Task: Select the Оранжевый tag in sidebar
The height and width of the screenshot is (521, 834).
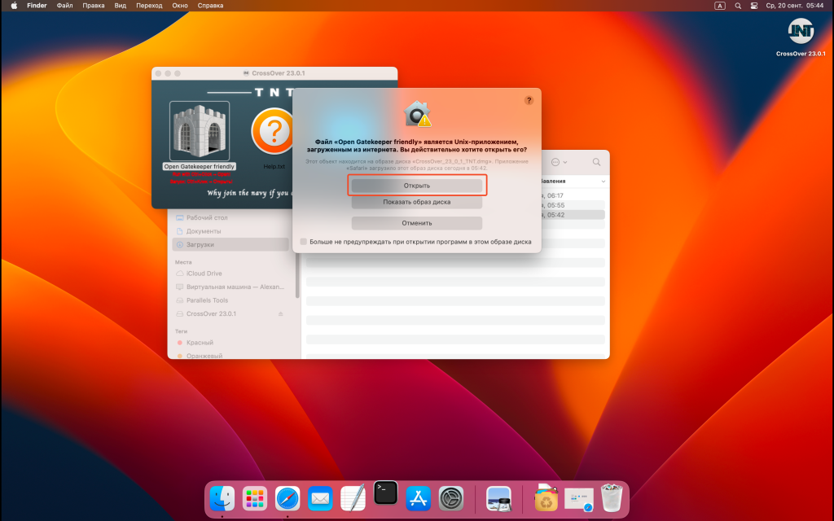Action: [230, 356]
